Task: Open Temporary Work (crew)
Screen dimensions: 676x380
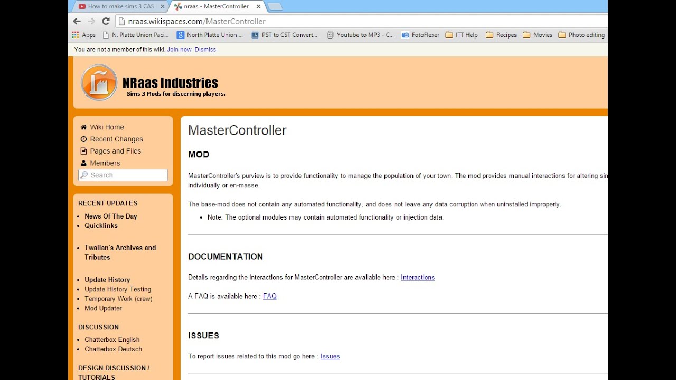Action: click(118, 299)
